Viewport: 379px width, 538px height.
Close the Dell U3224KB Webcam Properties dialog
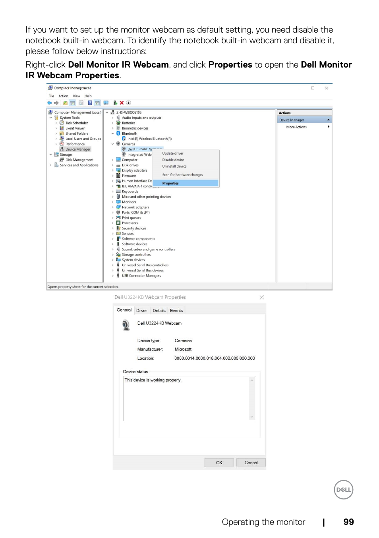tap(261, 297)
